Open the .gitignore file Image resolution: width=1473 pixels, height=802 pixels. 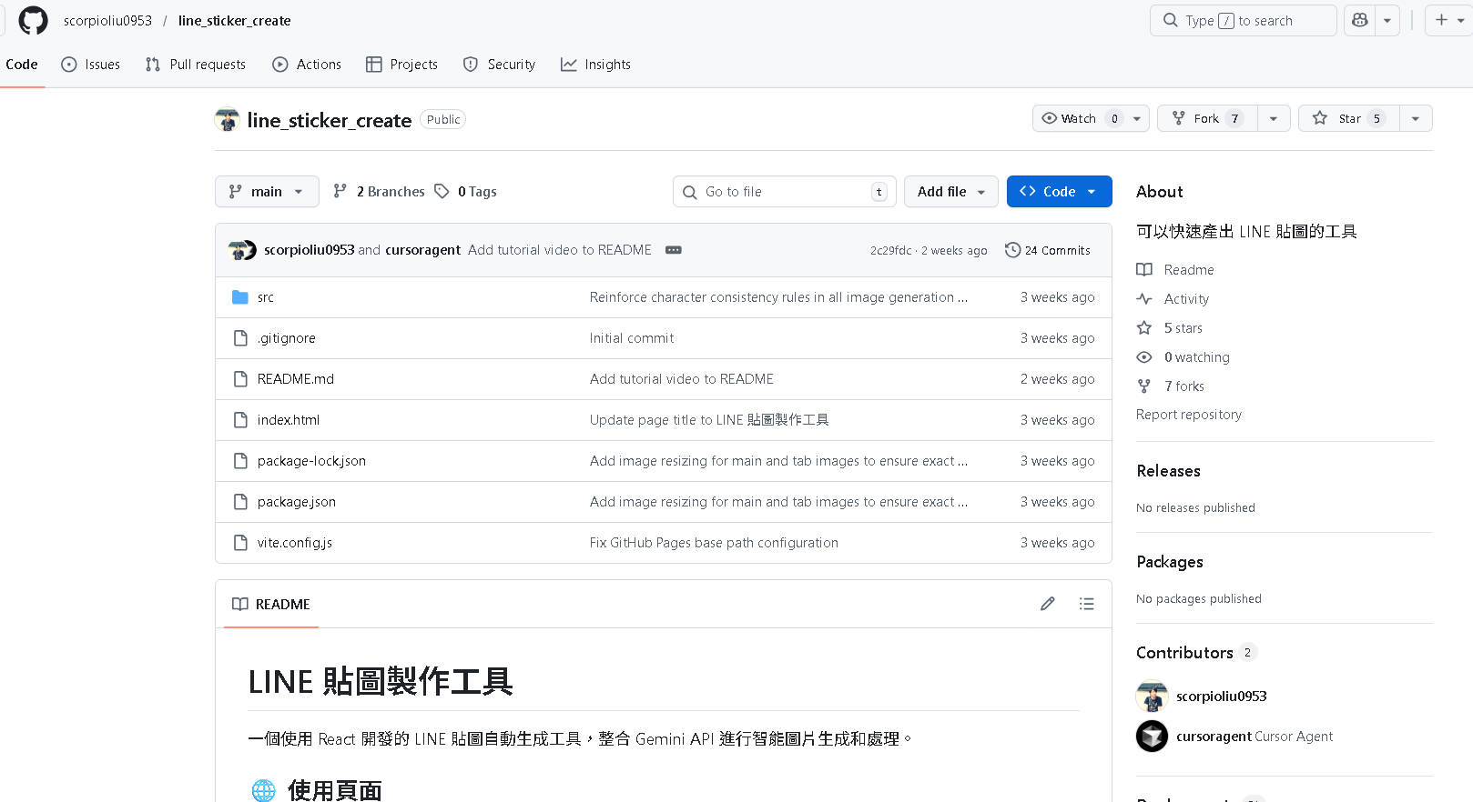pyautogui.click(x=287, y=338)
